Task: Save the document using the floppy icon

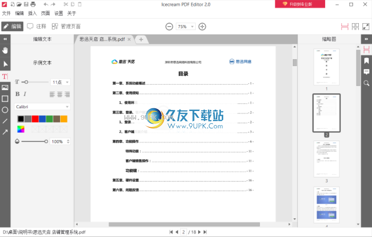Action: click(26, 4)
